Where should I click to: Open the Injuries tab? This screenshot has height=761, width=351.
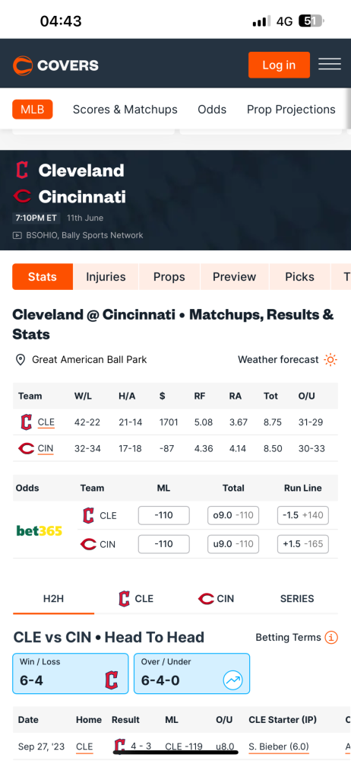(106, 277)
